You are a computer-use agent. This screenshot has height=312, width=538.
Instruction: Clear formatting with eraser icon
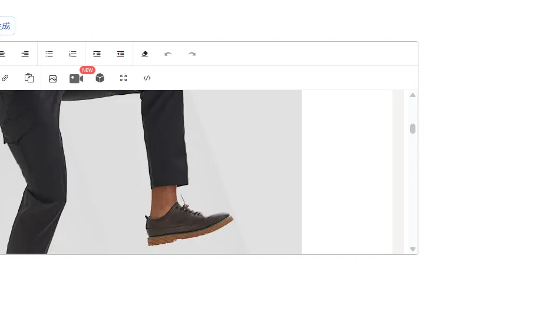144,54
